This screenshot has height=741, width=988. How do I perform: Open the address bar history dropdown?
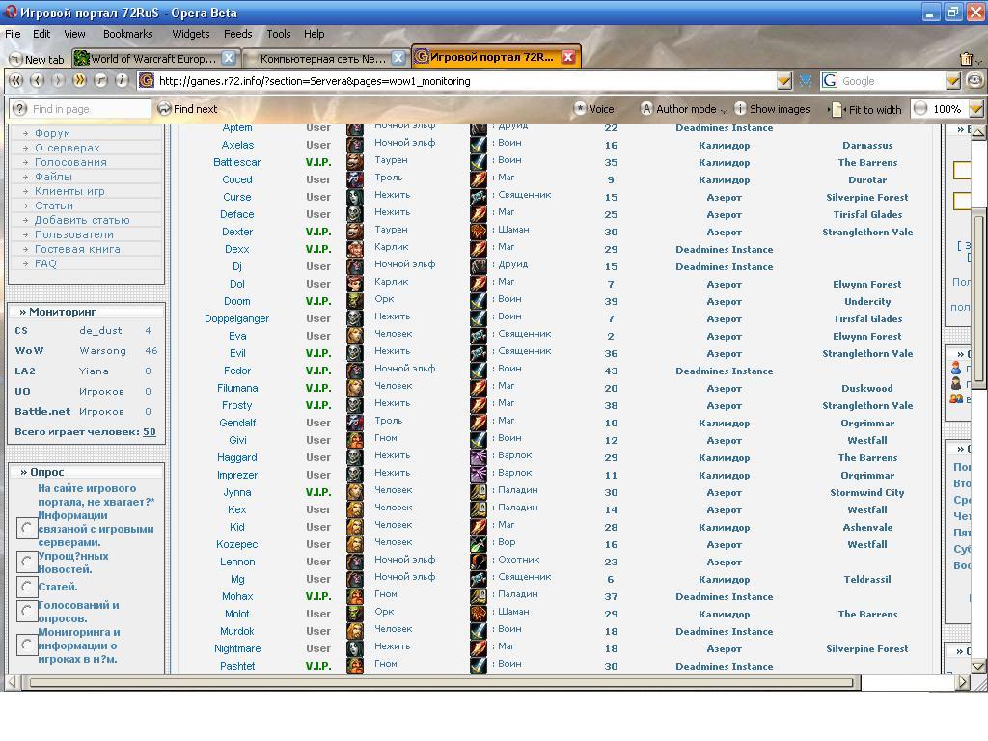coord(783,81)
